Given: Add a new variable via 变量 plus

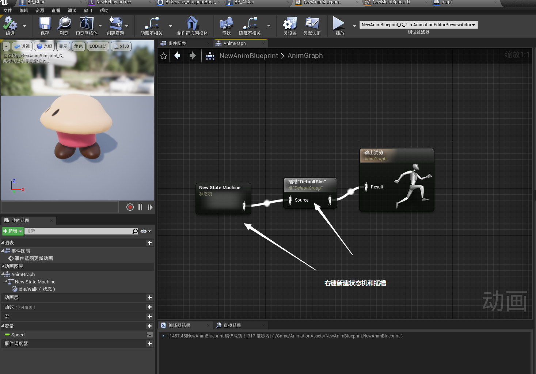Looking at the screenshot, I should tap(149, 326).
